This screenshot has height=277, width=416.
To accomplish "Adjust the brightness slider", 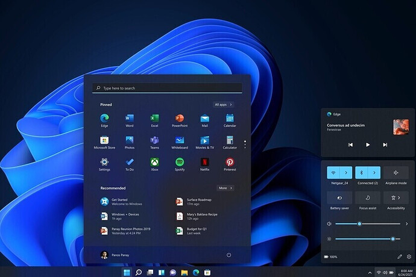I will [368, 239].
